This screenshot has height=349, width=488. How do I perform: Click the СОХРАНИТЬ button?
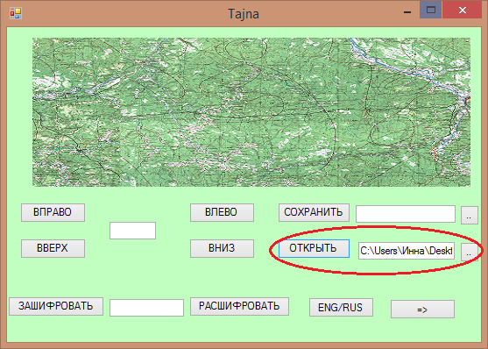(314, 212)
